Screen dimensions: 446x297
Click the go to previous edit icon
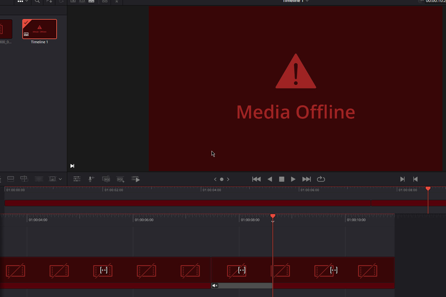click(x=416, y=179)
